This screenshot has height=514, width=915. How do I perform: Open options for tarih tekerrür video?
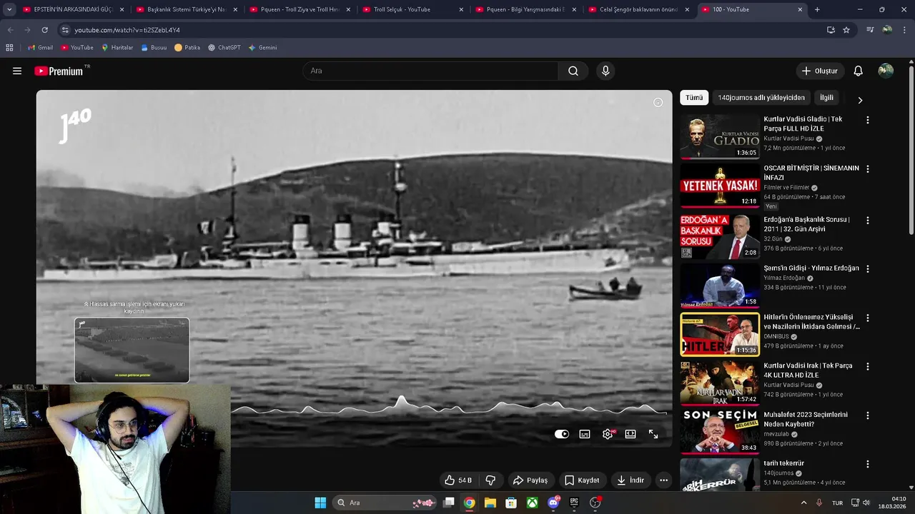click(x=868, y=464)
